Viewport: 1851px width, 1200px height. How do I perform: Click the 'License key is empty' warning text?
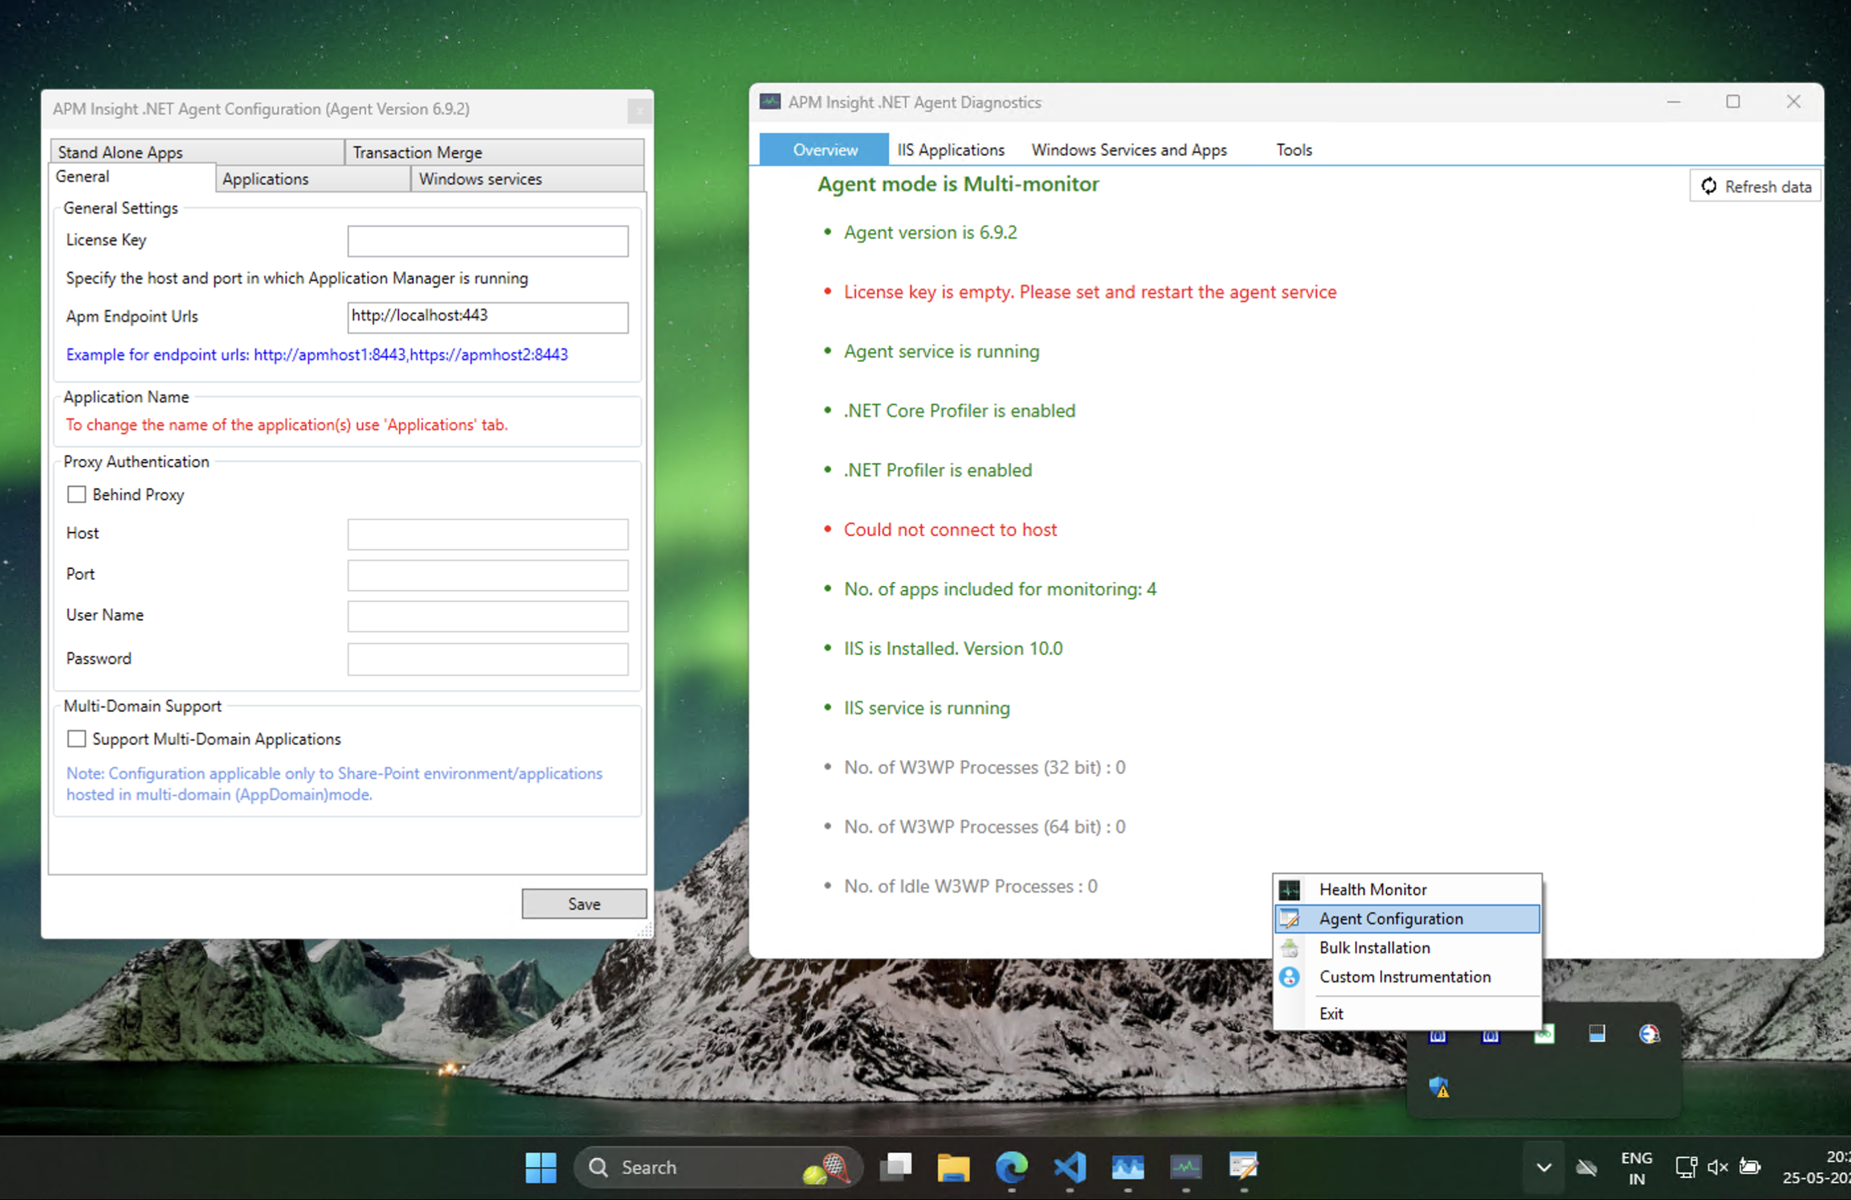click(x=1090, y=292)
